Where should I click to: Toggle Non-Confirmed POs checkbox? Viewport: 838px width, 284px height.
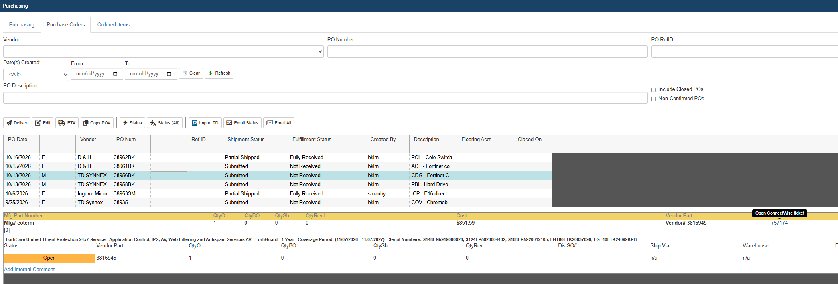click(x=653, y=99)
